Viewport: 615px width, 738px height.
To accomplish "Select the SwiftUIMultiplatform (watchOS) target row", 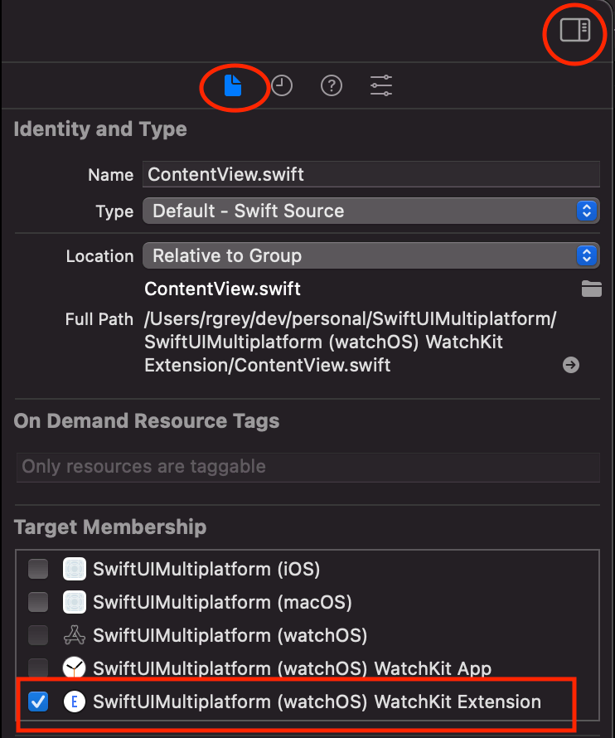I will [x=230, y=635].
